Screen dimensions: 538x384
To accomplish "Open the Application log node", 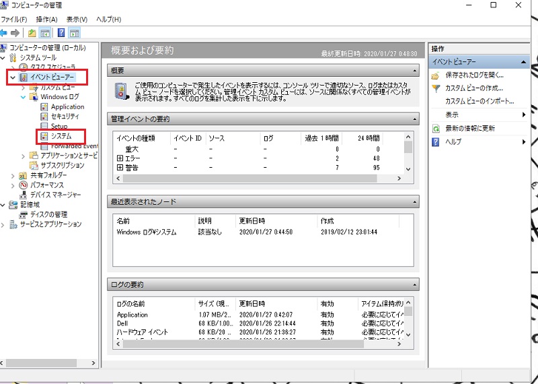I will (67, 107).
